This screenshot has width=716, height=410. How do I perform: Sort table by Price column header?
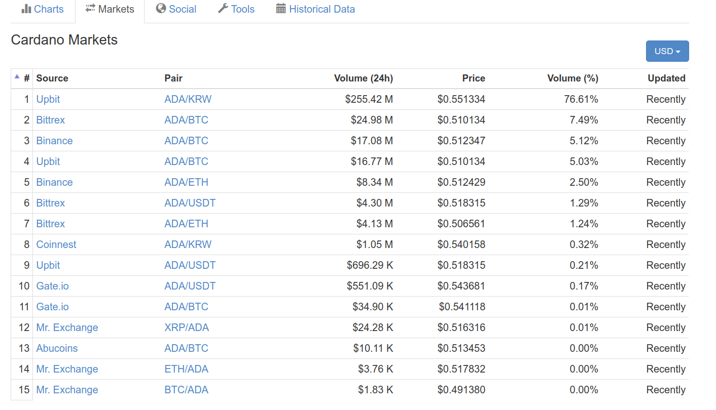[x=474, y=78]
